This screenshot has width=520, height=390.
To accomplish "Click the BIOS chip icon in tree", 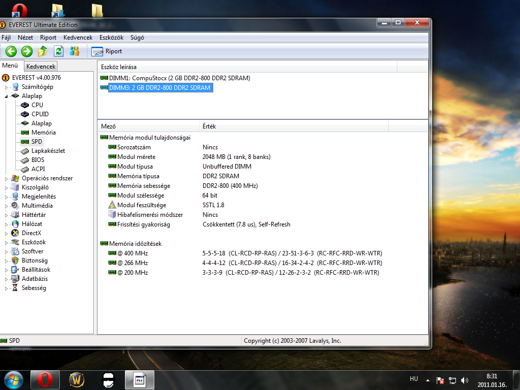I will [25, 160].
